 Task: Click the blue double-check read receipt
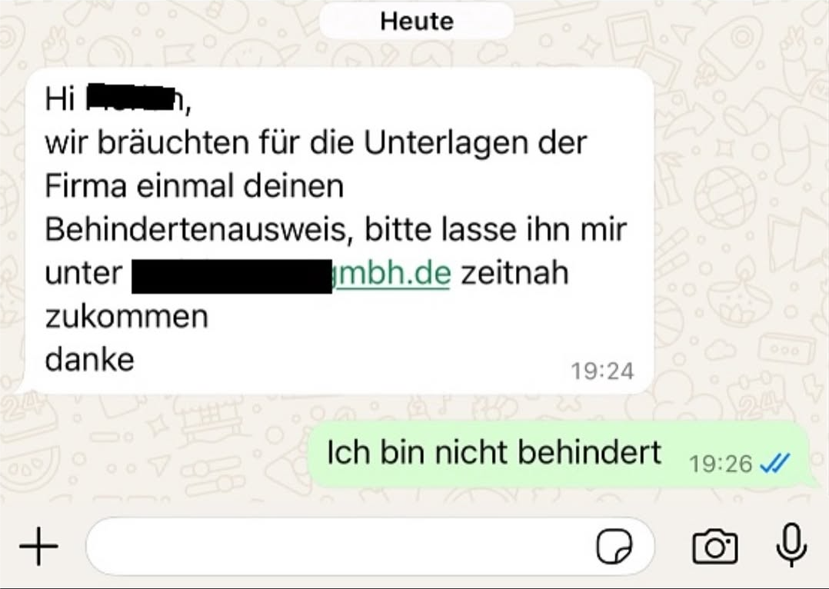[x=774, y=463]
